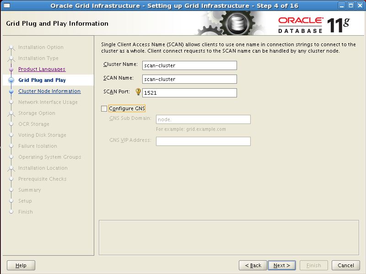Screen dimensions: 366x274
Task: Click the SCAN Port help lightbulb icon
Action: coord(138,92)
